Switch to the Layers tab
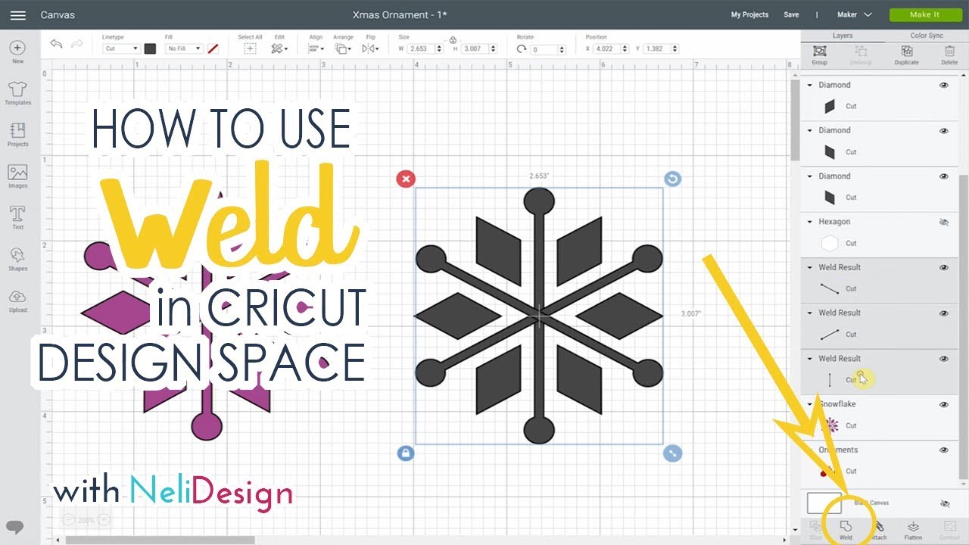969x545 pixels. click(842, 36)
